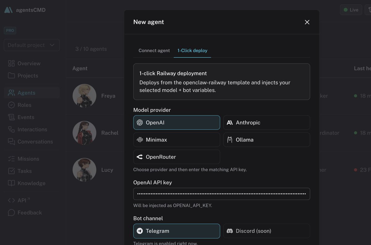Viewport: 371px width, 245px height.
Task: Click the PRO badge
Action: (x=10, y=31)
